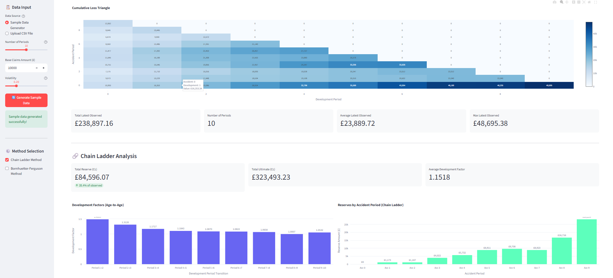Viewport: 613px width, 278px height.
Task: Show help tooltip for Data Source
Action: 23,16
